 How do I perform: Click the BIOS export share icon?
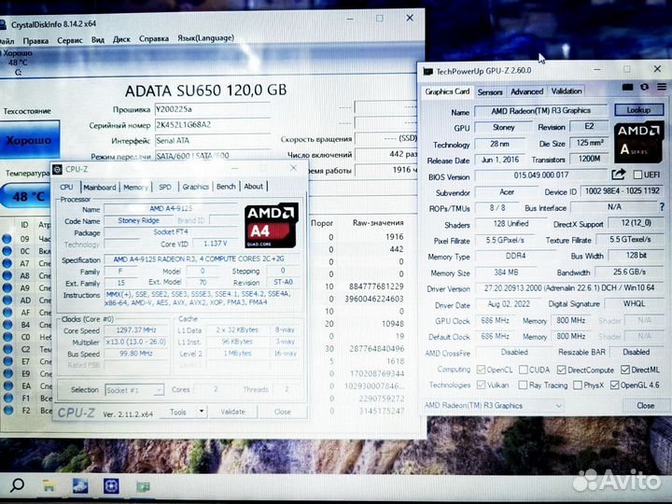618,174
